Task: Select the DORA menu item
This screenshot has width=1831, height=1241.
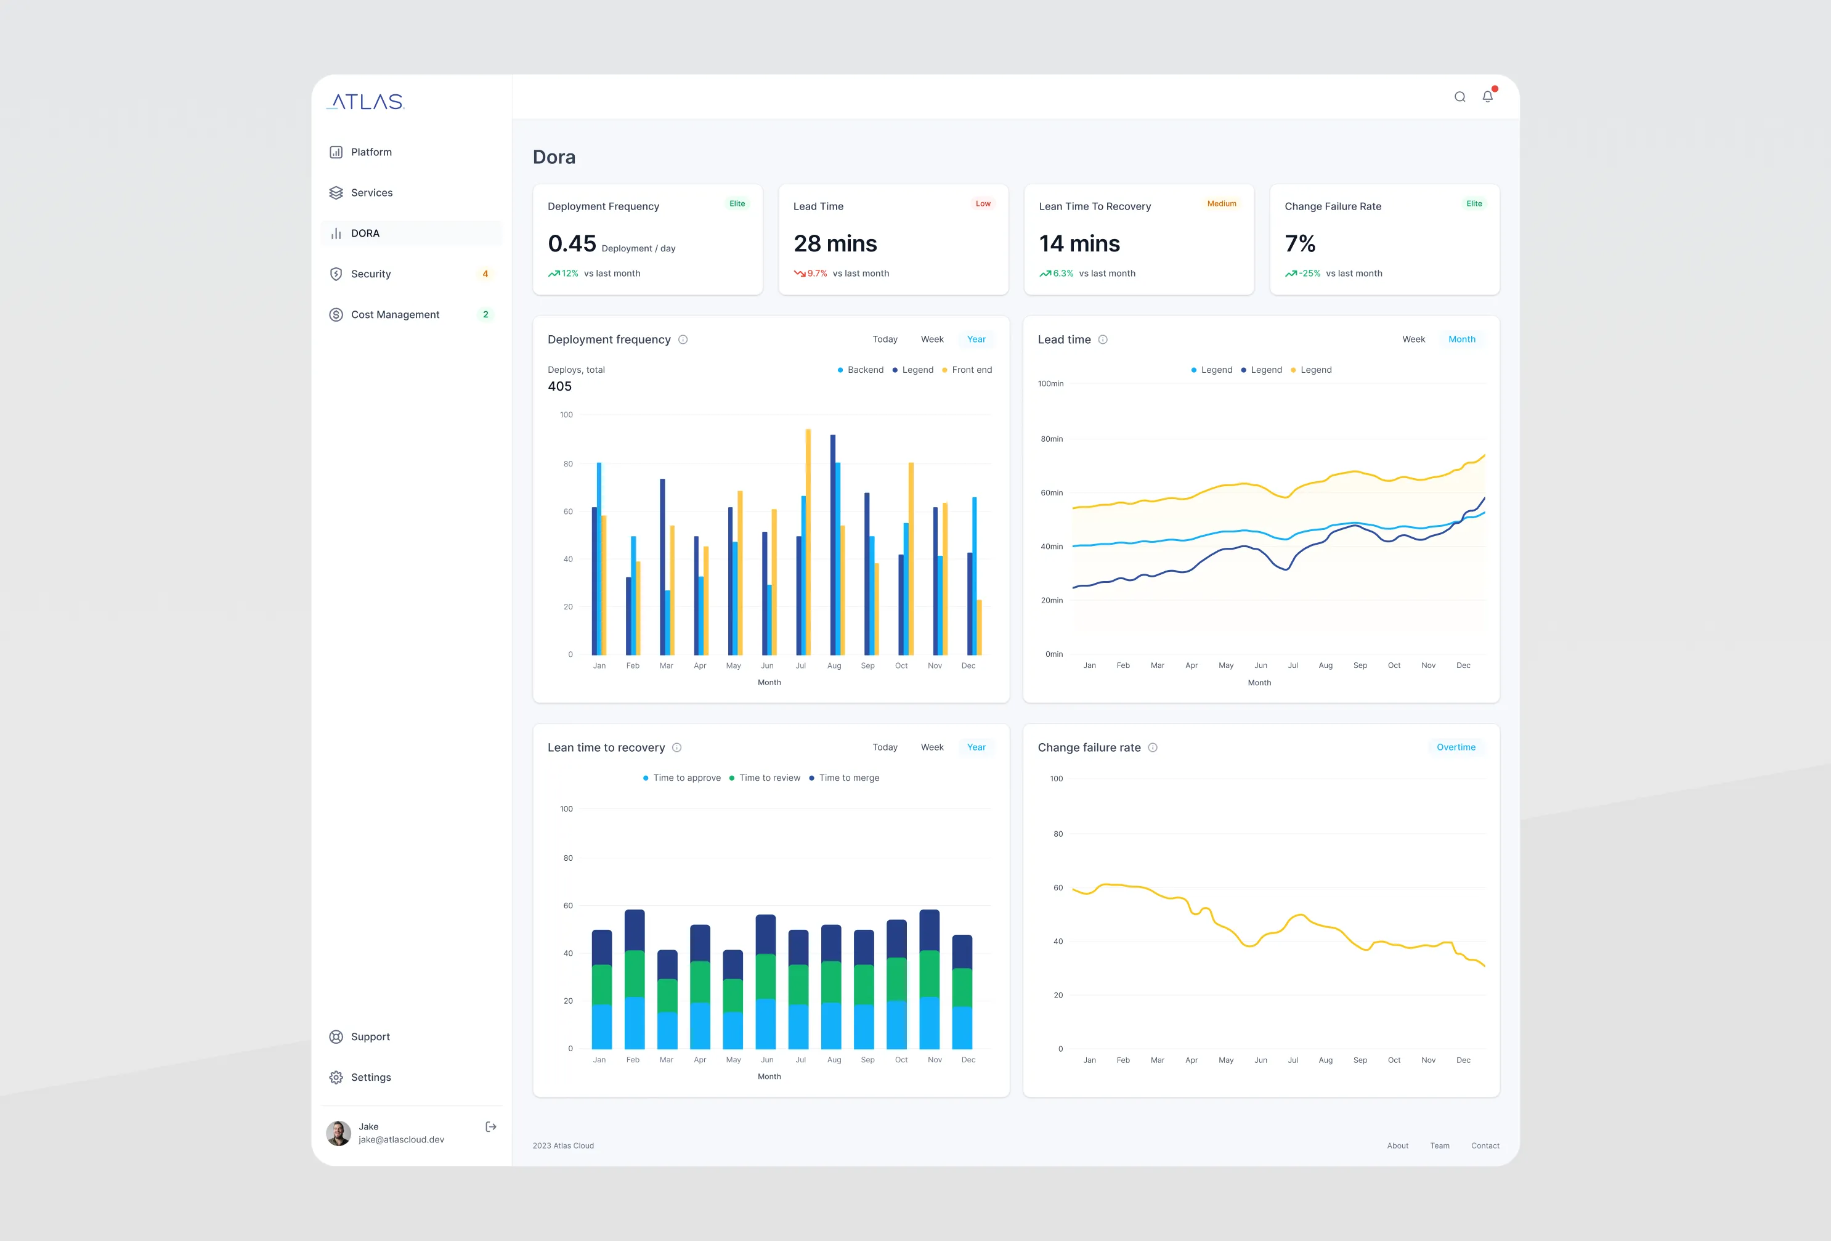Action: (412, 234)
